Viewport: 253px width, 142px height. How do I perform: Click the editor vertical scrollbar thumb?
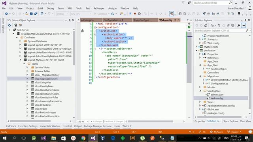(x=189, y=58)
